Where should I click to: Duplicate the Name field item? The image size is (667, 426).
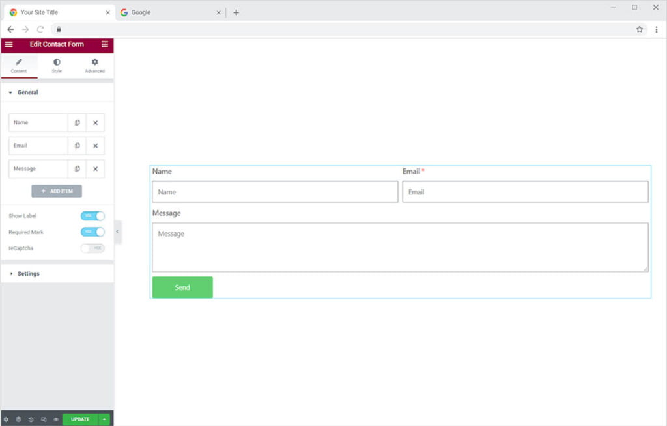(x=77, y=123)
